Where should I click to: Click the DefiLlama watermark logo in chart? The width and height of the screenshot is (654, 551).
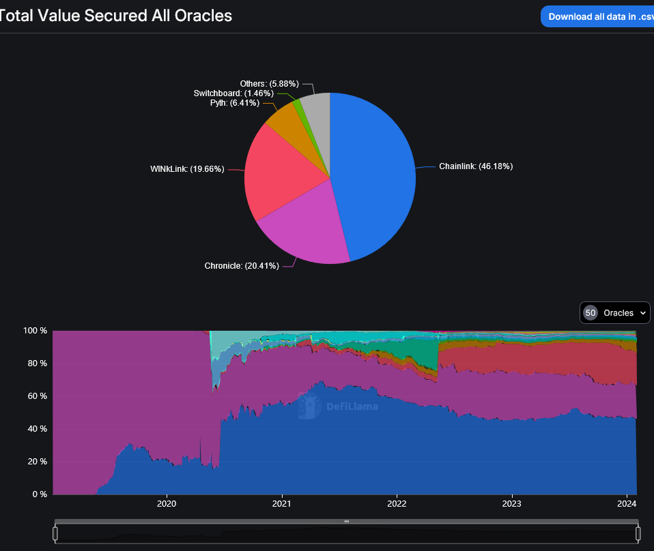338,407
